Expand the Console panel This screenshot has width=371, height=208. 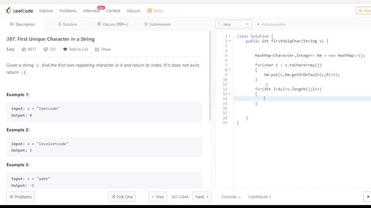coord(231,196)
